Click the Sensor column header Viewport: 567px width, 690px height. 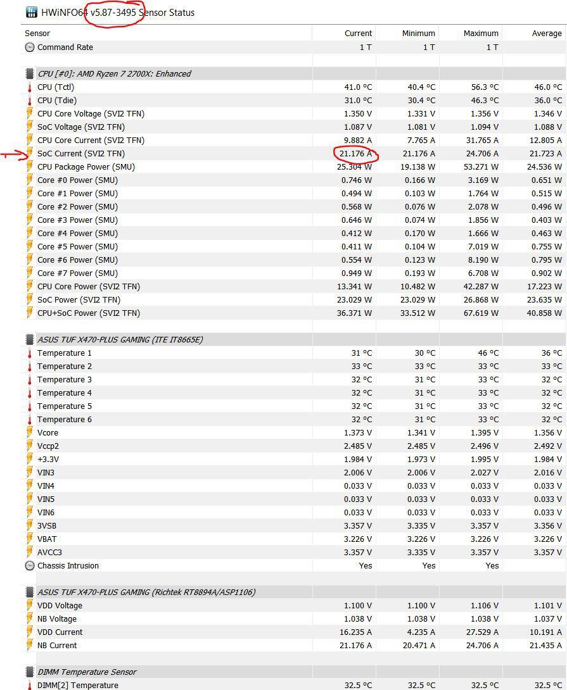pyautogui.click(x=37, y=34)
